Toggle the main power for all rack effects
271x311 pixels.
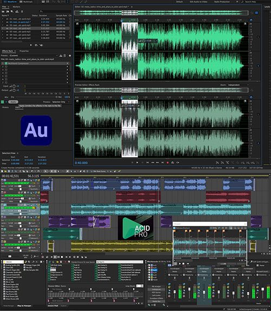(x=3, y=102)
